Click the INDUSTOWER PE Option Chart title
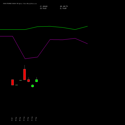The width and height of the screenshot is (125, 125). pos(20,3)
